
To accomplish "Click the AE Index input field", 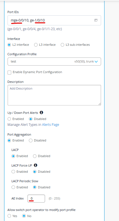I will (x=36, y=198).
